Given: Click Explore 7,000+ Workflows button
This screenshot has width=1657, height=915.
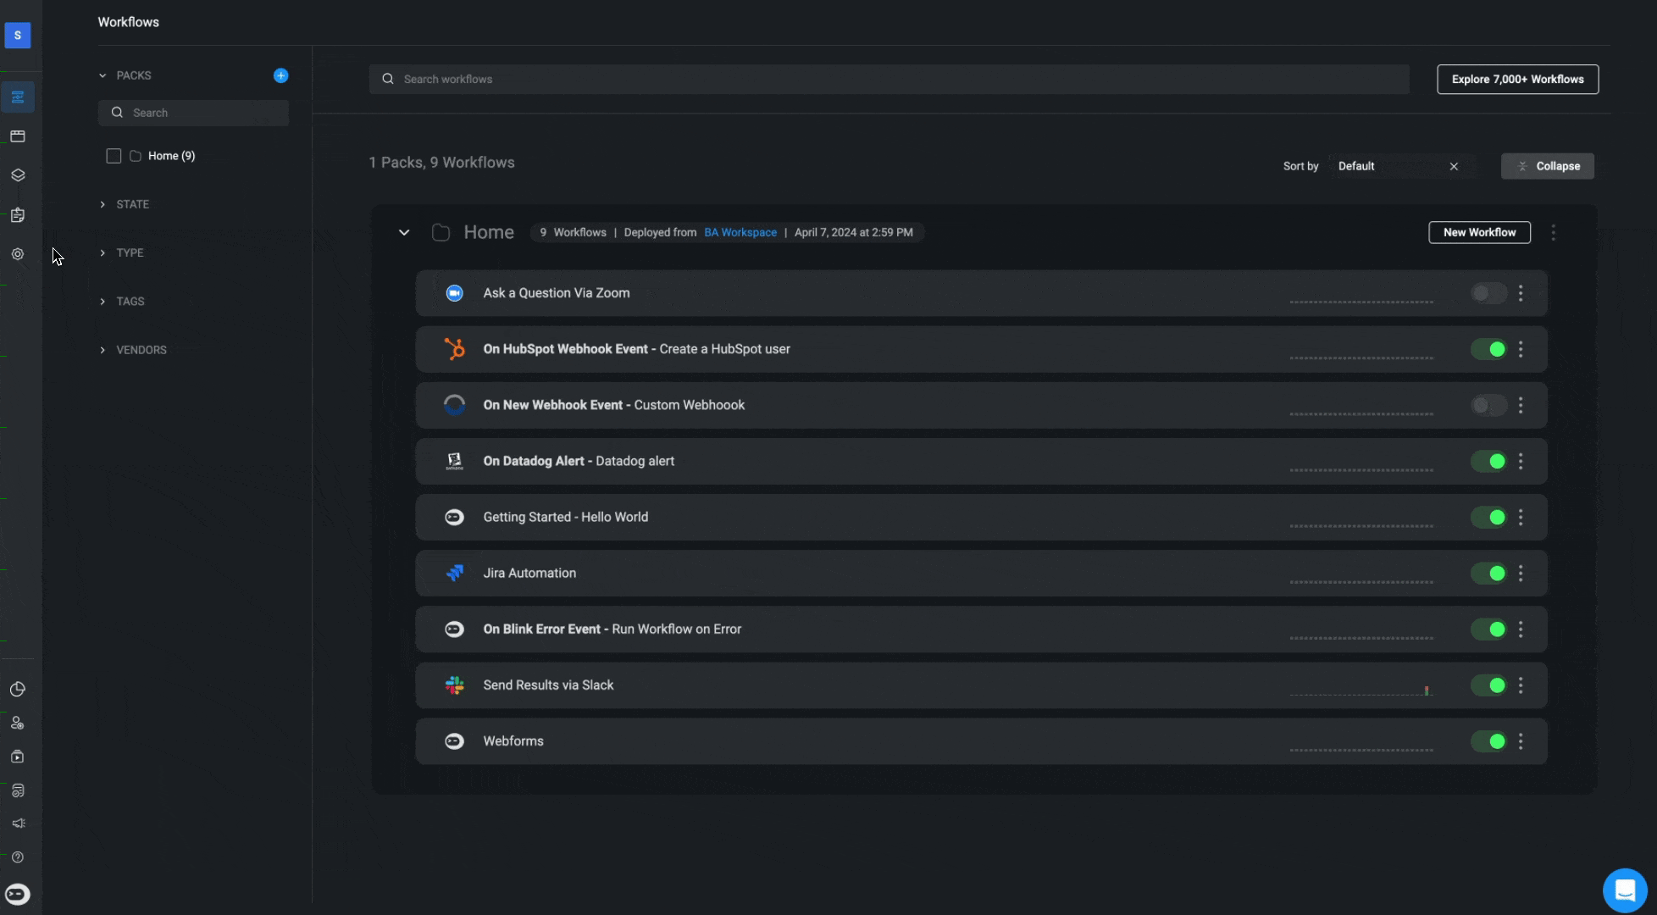Looking at the screenshot, I should click(x=1517, y=79).
